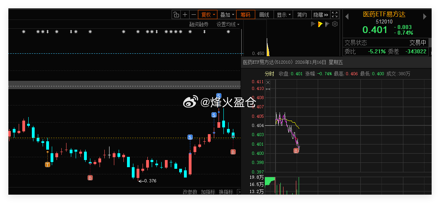This screenshot has width=440, height=203.
Task: Click the 0.450 axis label on chip panel
Action: (x=258, y=53)
